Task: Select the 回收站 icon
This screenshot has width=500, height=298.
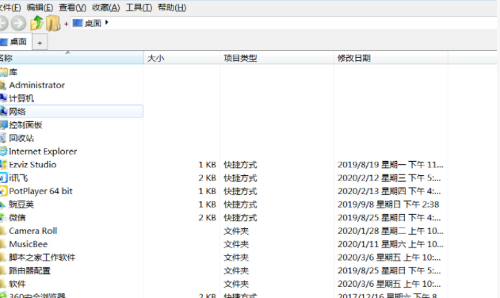Action: pyautogui.click(x=3, y=138)
